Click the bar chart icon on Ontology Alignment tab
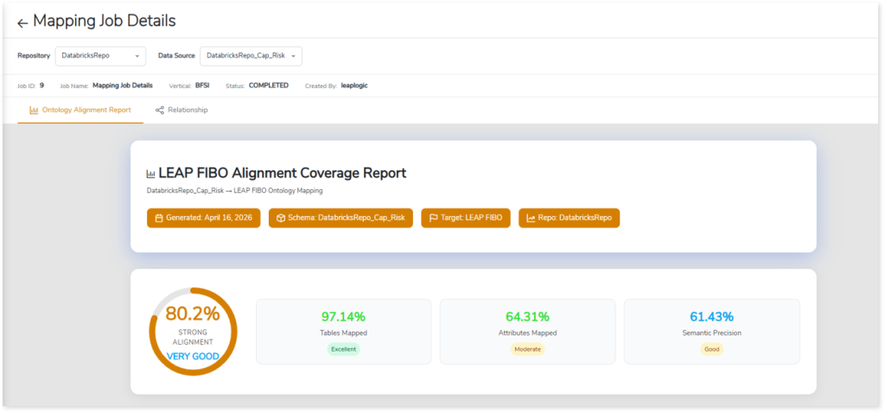 pyautogui.click(x=34, y=111)
